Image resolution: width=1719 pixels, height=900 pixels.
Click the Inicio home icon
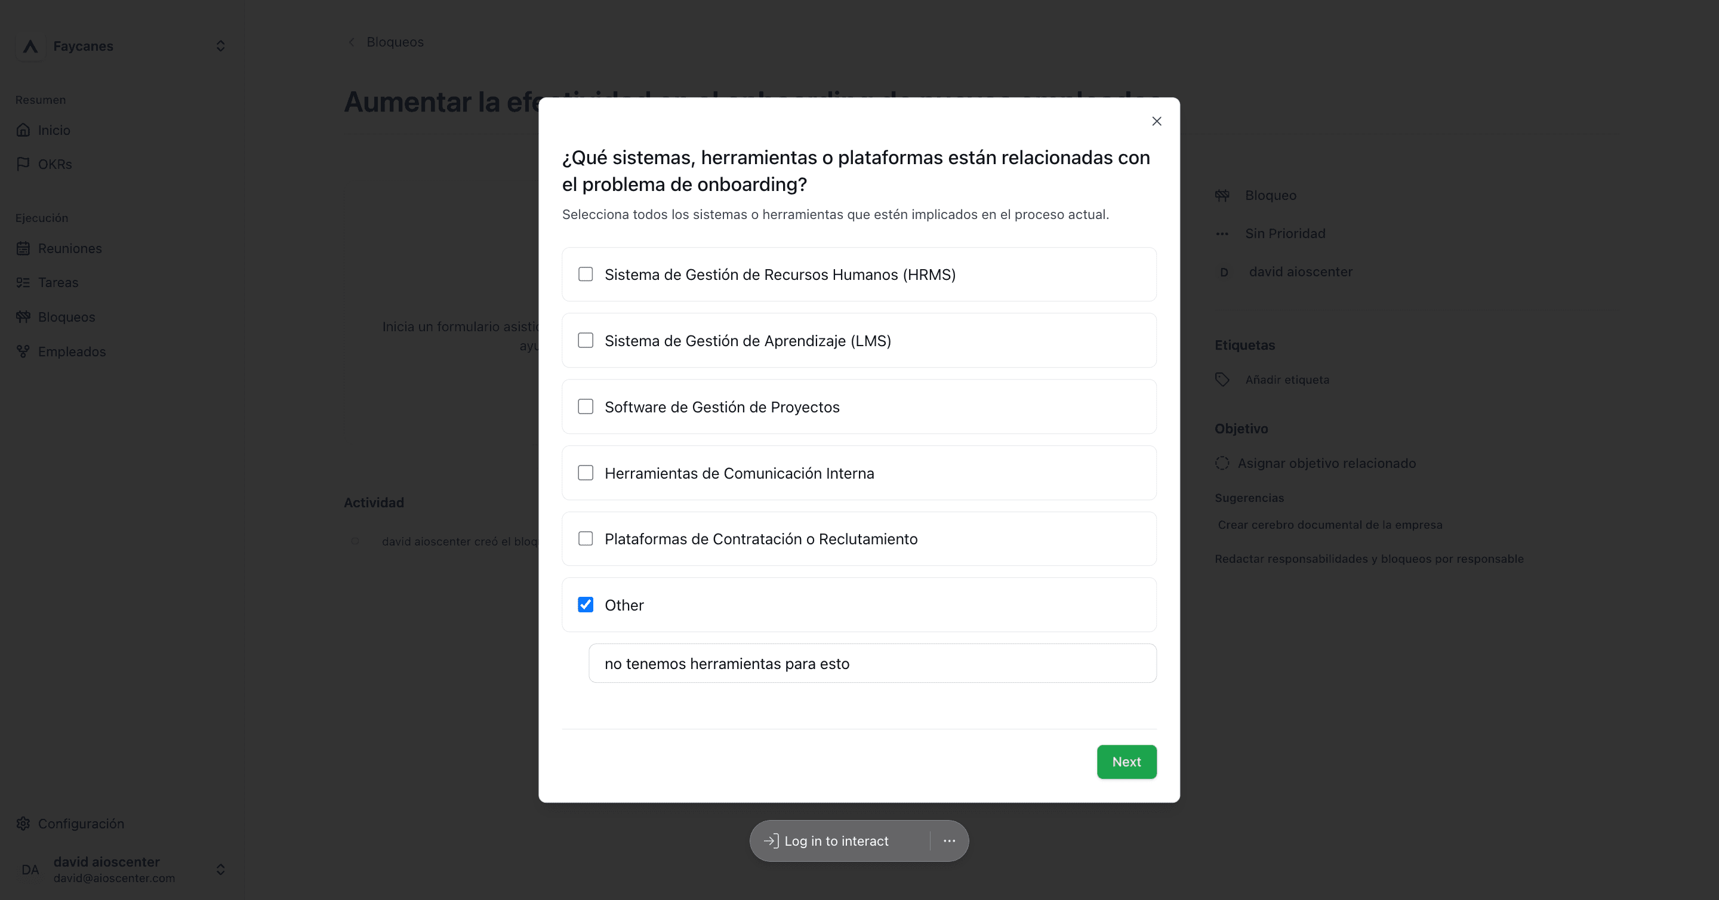coord(23,130)
